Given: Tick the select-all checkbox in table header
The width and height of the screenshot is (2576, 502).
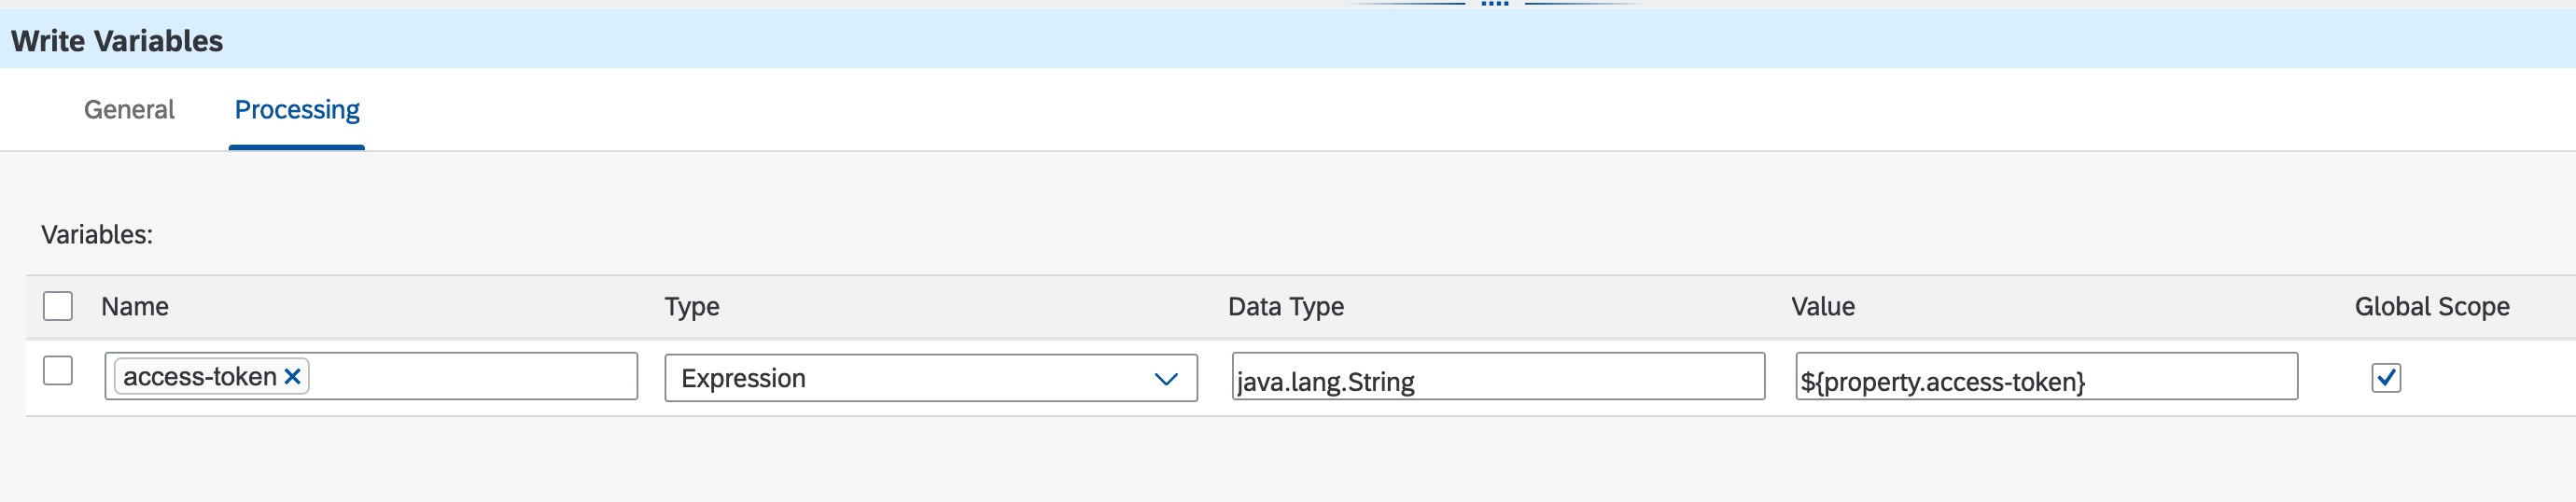Looking at the screenshot, I should (x=58, y=306).
